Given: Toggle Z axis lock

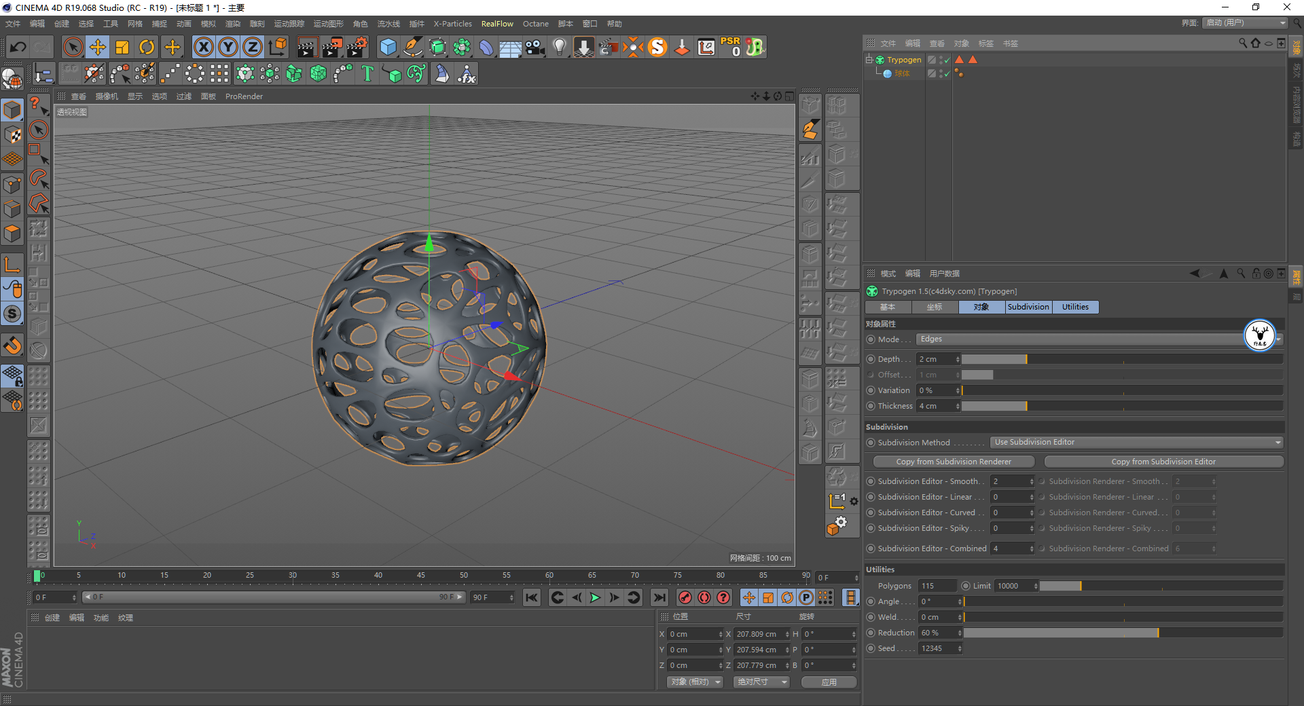Looking at the screenshot, I should (253, 47).
